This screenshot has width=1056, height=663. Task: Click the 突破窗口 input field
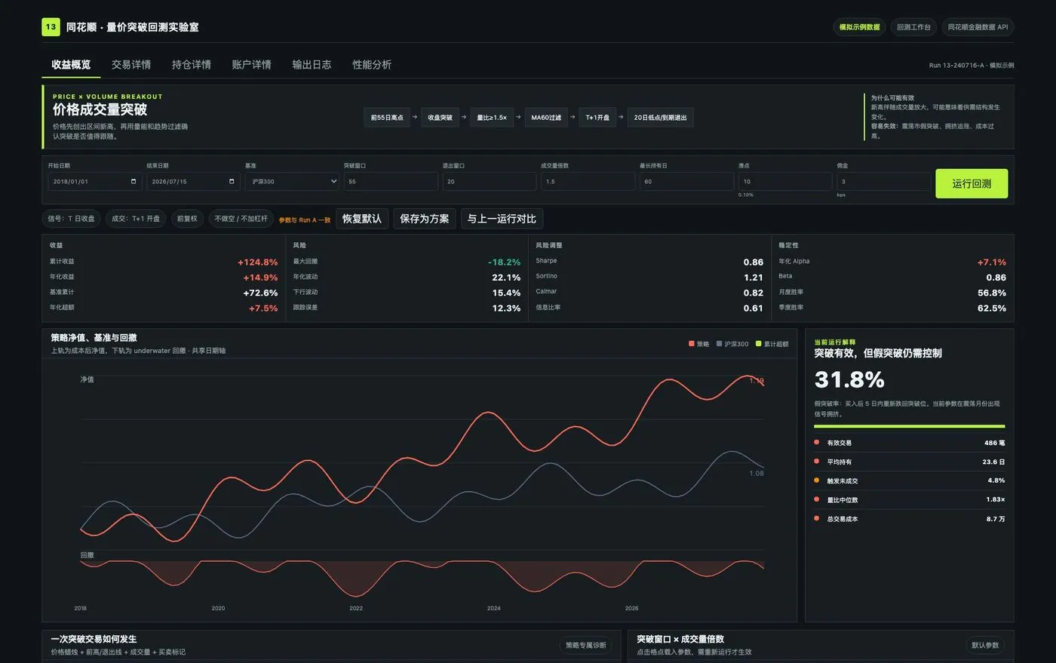(x=391, y=182)
